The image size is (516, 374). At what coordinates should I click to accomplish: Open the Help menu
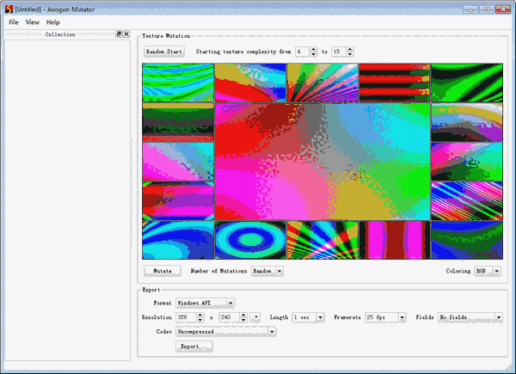53,21
